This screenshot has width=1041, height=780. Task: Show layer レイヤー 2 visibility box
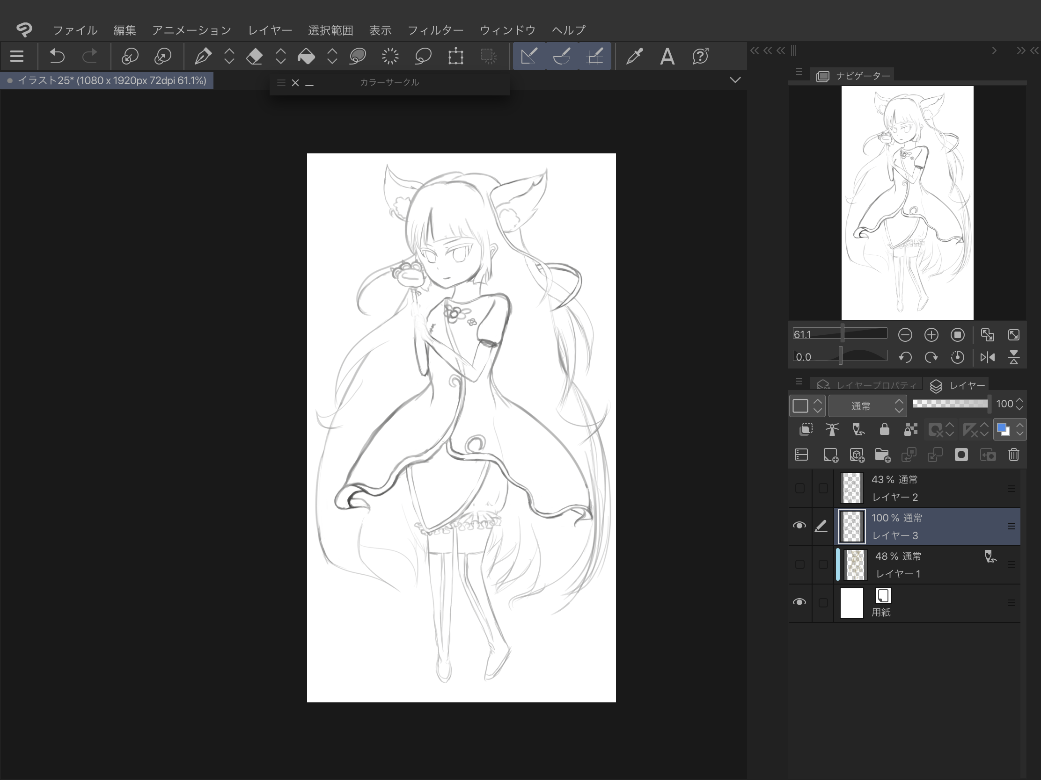point(799,488)
